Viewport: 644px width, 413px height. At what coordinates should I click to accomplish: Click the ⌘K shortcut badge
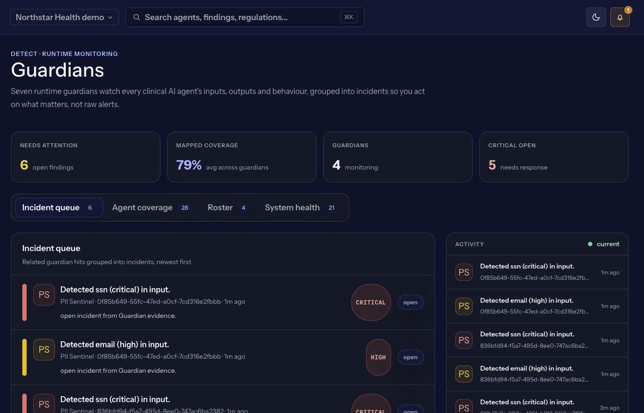(x=349, y=17)
